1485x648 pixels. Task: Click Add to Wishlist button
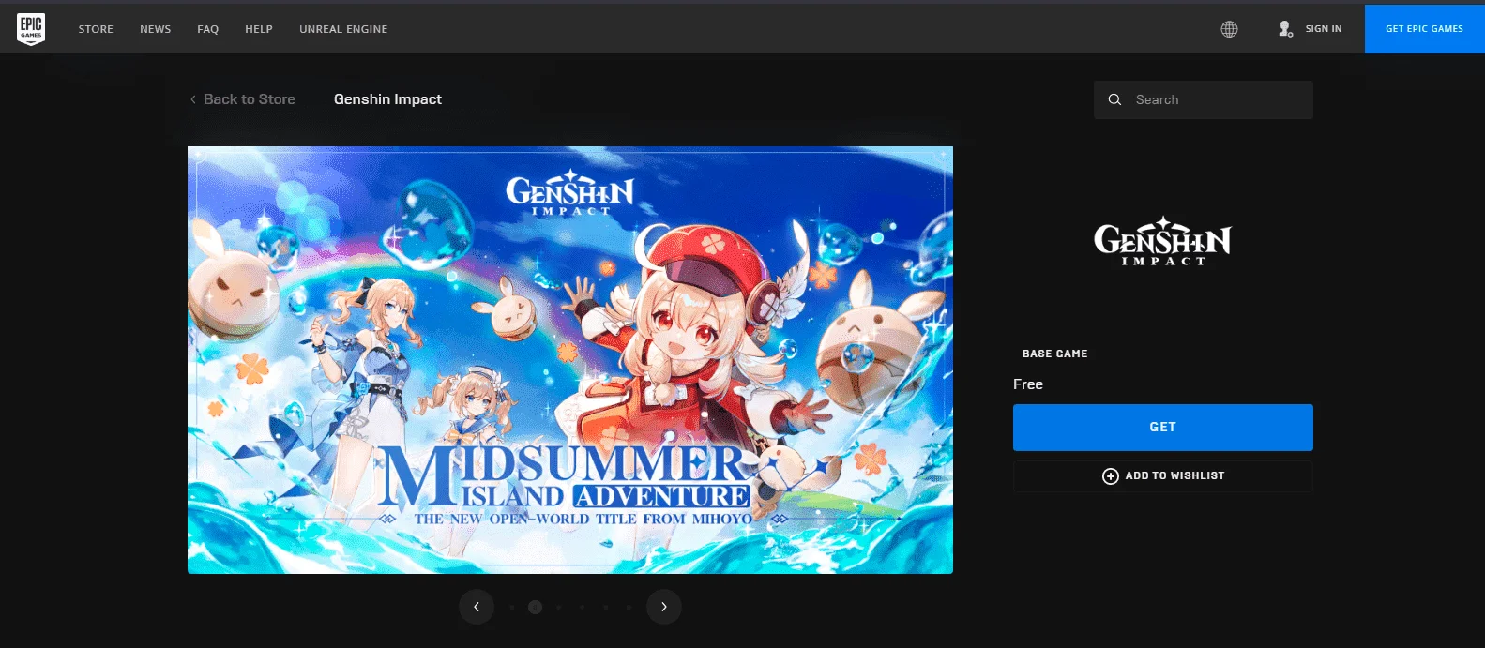point(1163,476)
